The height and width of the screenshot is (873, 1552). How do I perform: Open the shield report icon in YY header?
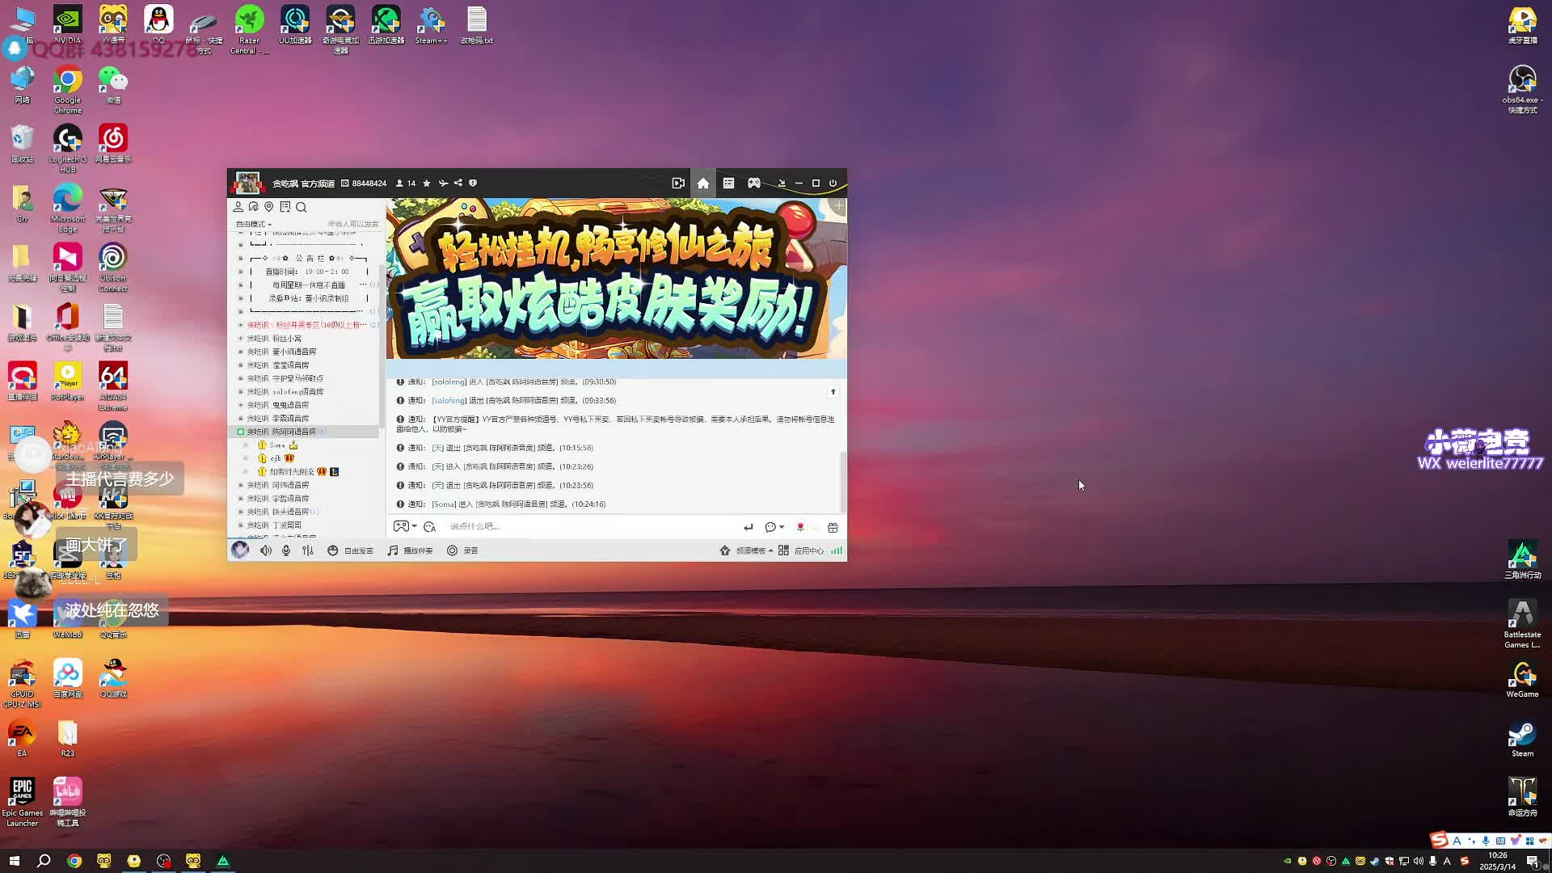coord(473,183)
